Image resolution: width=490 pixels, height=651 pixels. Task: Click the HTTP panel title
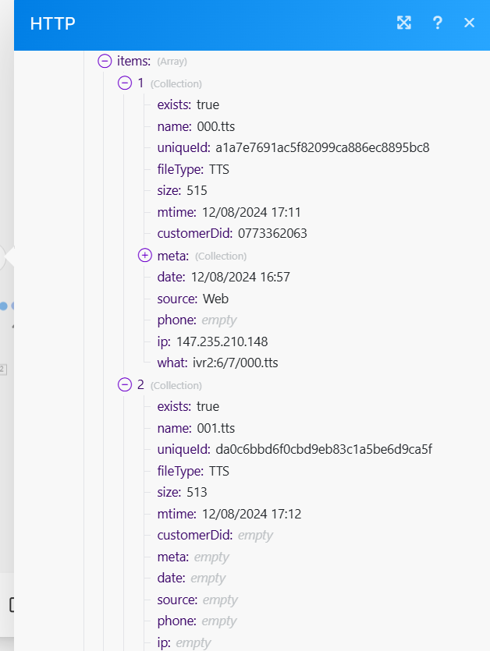(53, 23)
